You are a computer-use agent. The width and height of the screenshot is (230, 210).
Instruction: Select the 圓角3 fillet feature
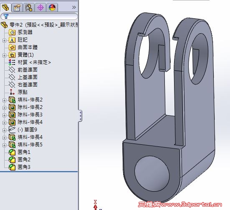click(24, 167)
